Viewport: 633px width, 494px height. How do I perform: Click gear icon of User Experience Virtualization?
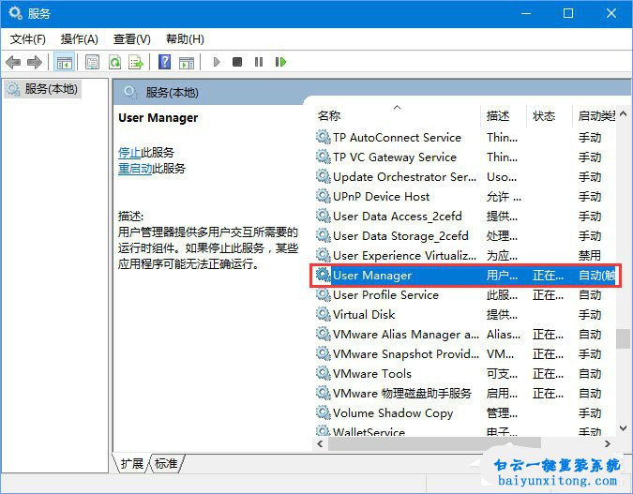[x=323, y=255]
